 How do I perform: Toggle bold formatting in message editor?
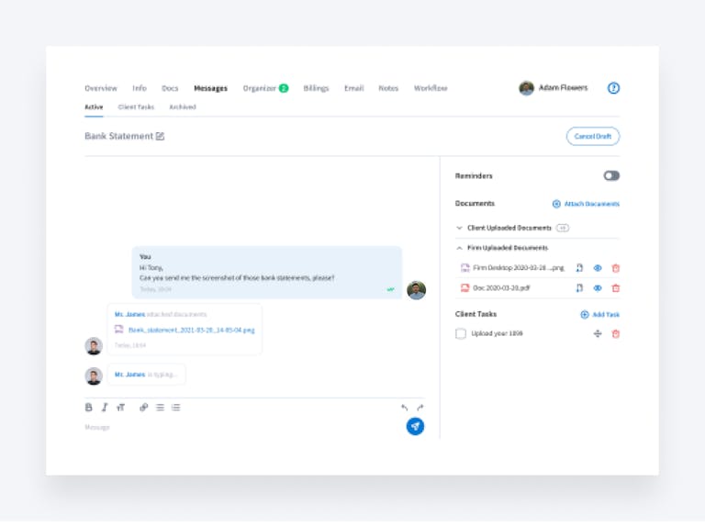(x=89, y=408)
